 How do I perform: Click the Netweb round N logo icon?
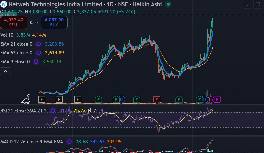tap(4, 4)
